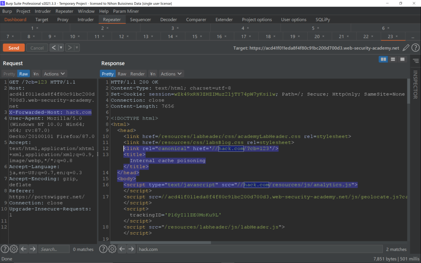Screen dimensions: 421x263
Task: Click the Response search field containing hack.com
Action: (x=259, y=249)
